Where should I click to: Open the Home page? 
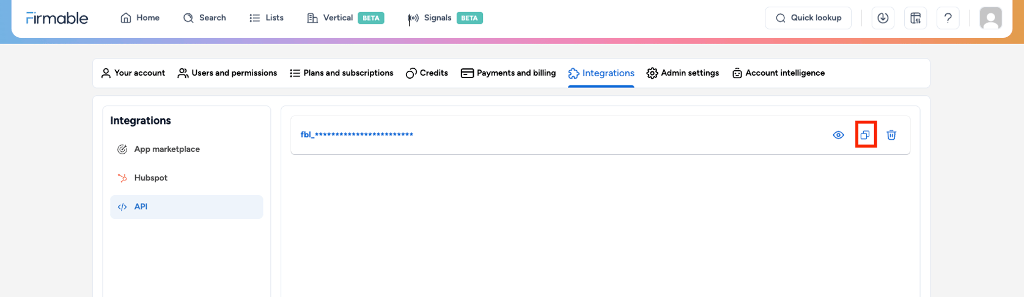point(140,18)
